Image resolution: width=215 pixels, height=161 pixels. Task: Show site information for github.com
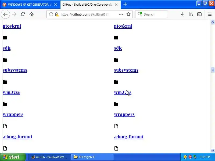(x=51, y=14)
